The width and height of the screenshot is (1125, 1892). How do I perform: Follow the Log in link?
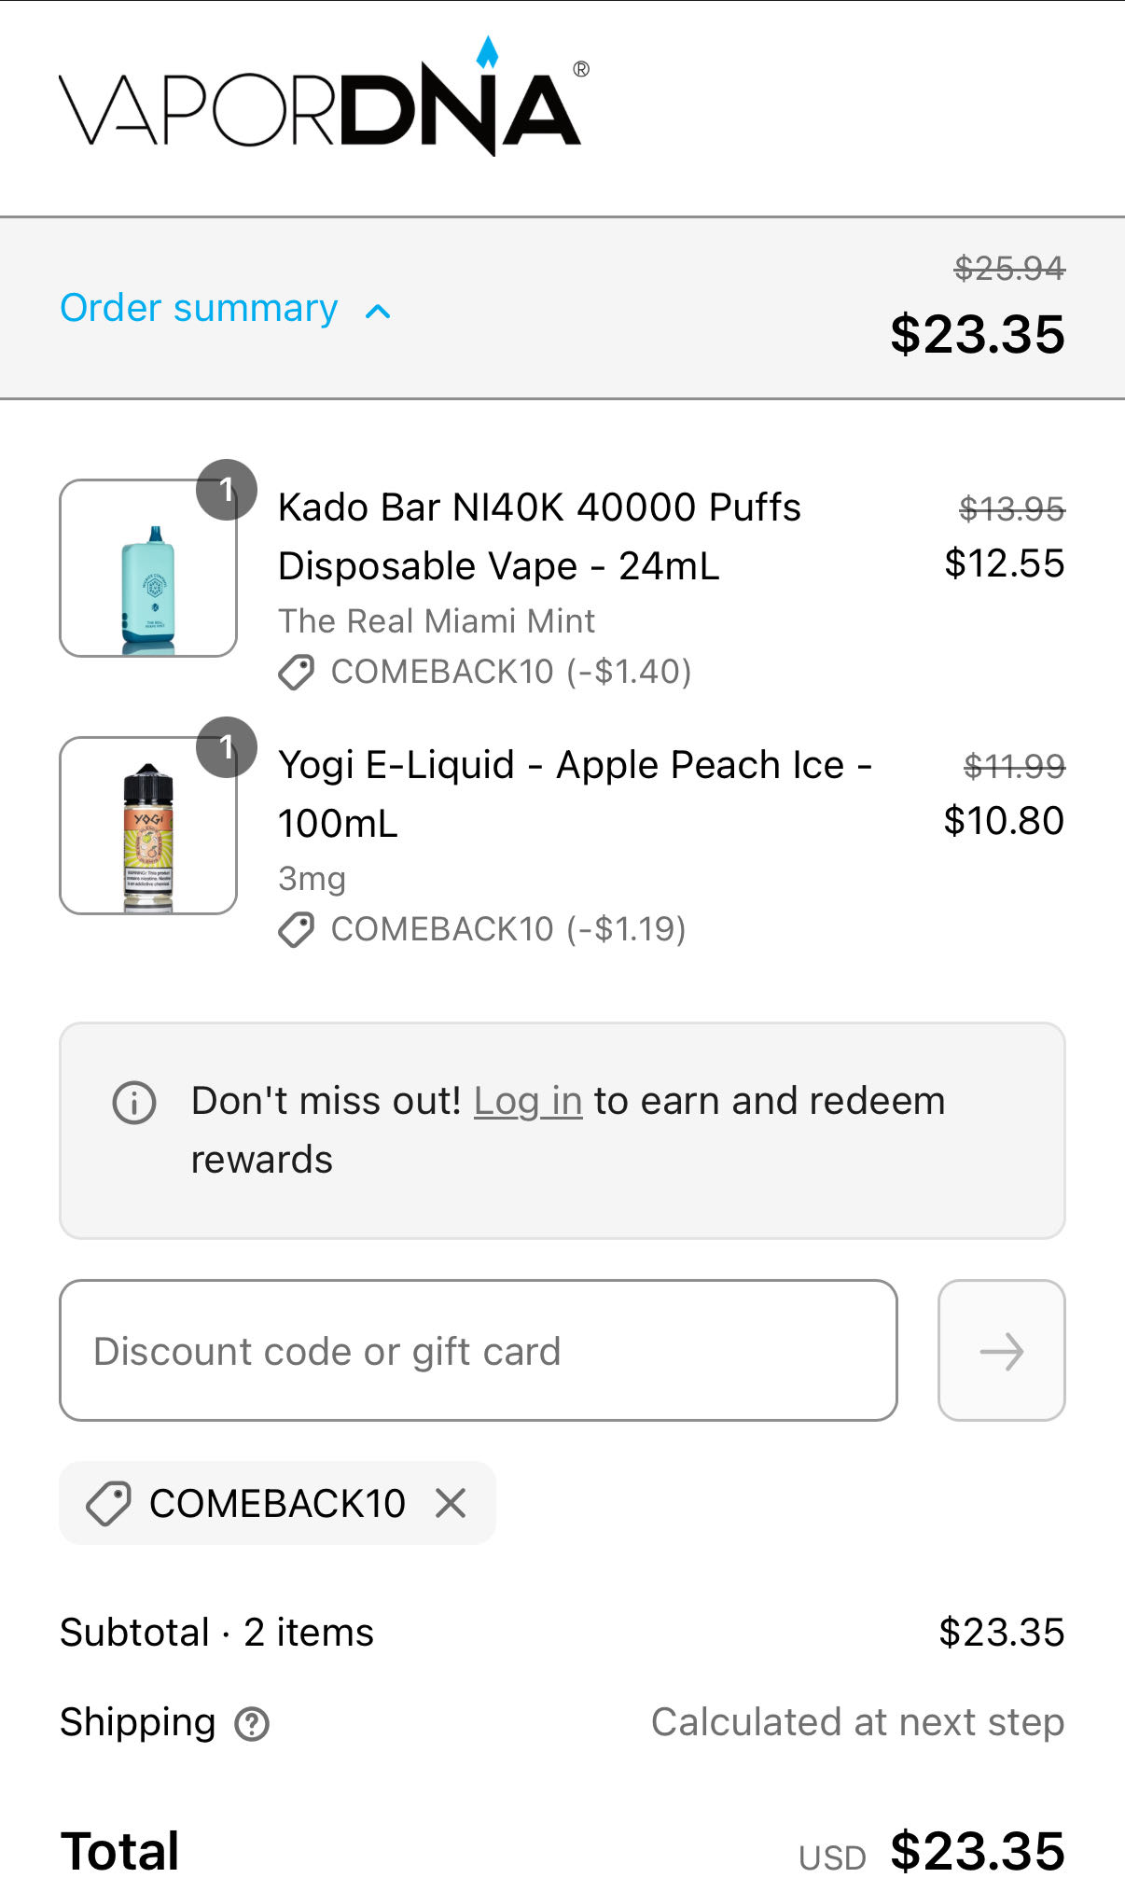click(x=528, y=1101)
